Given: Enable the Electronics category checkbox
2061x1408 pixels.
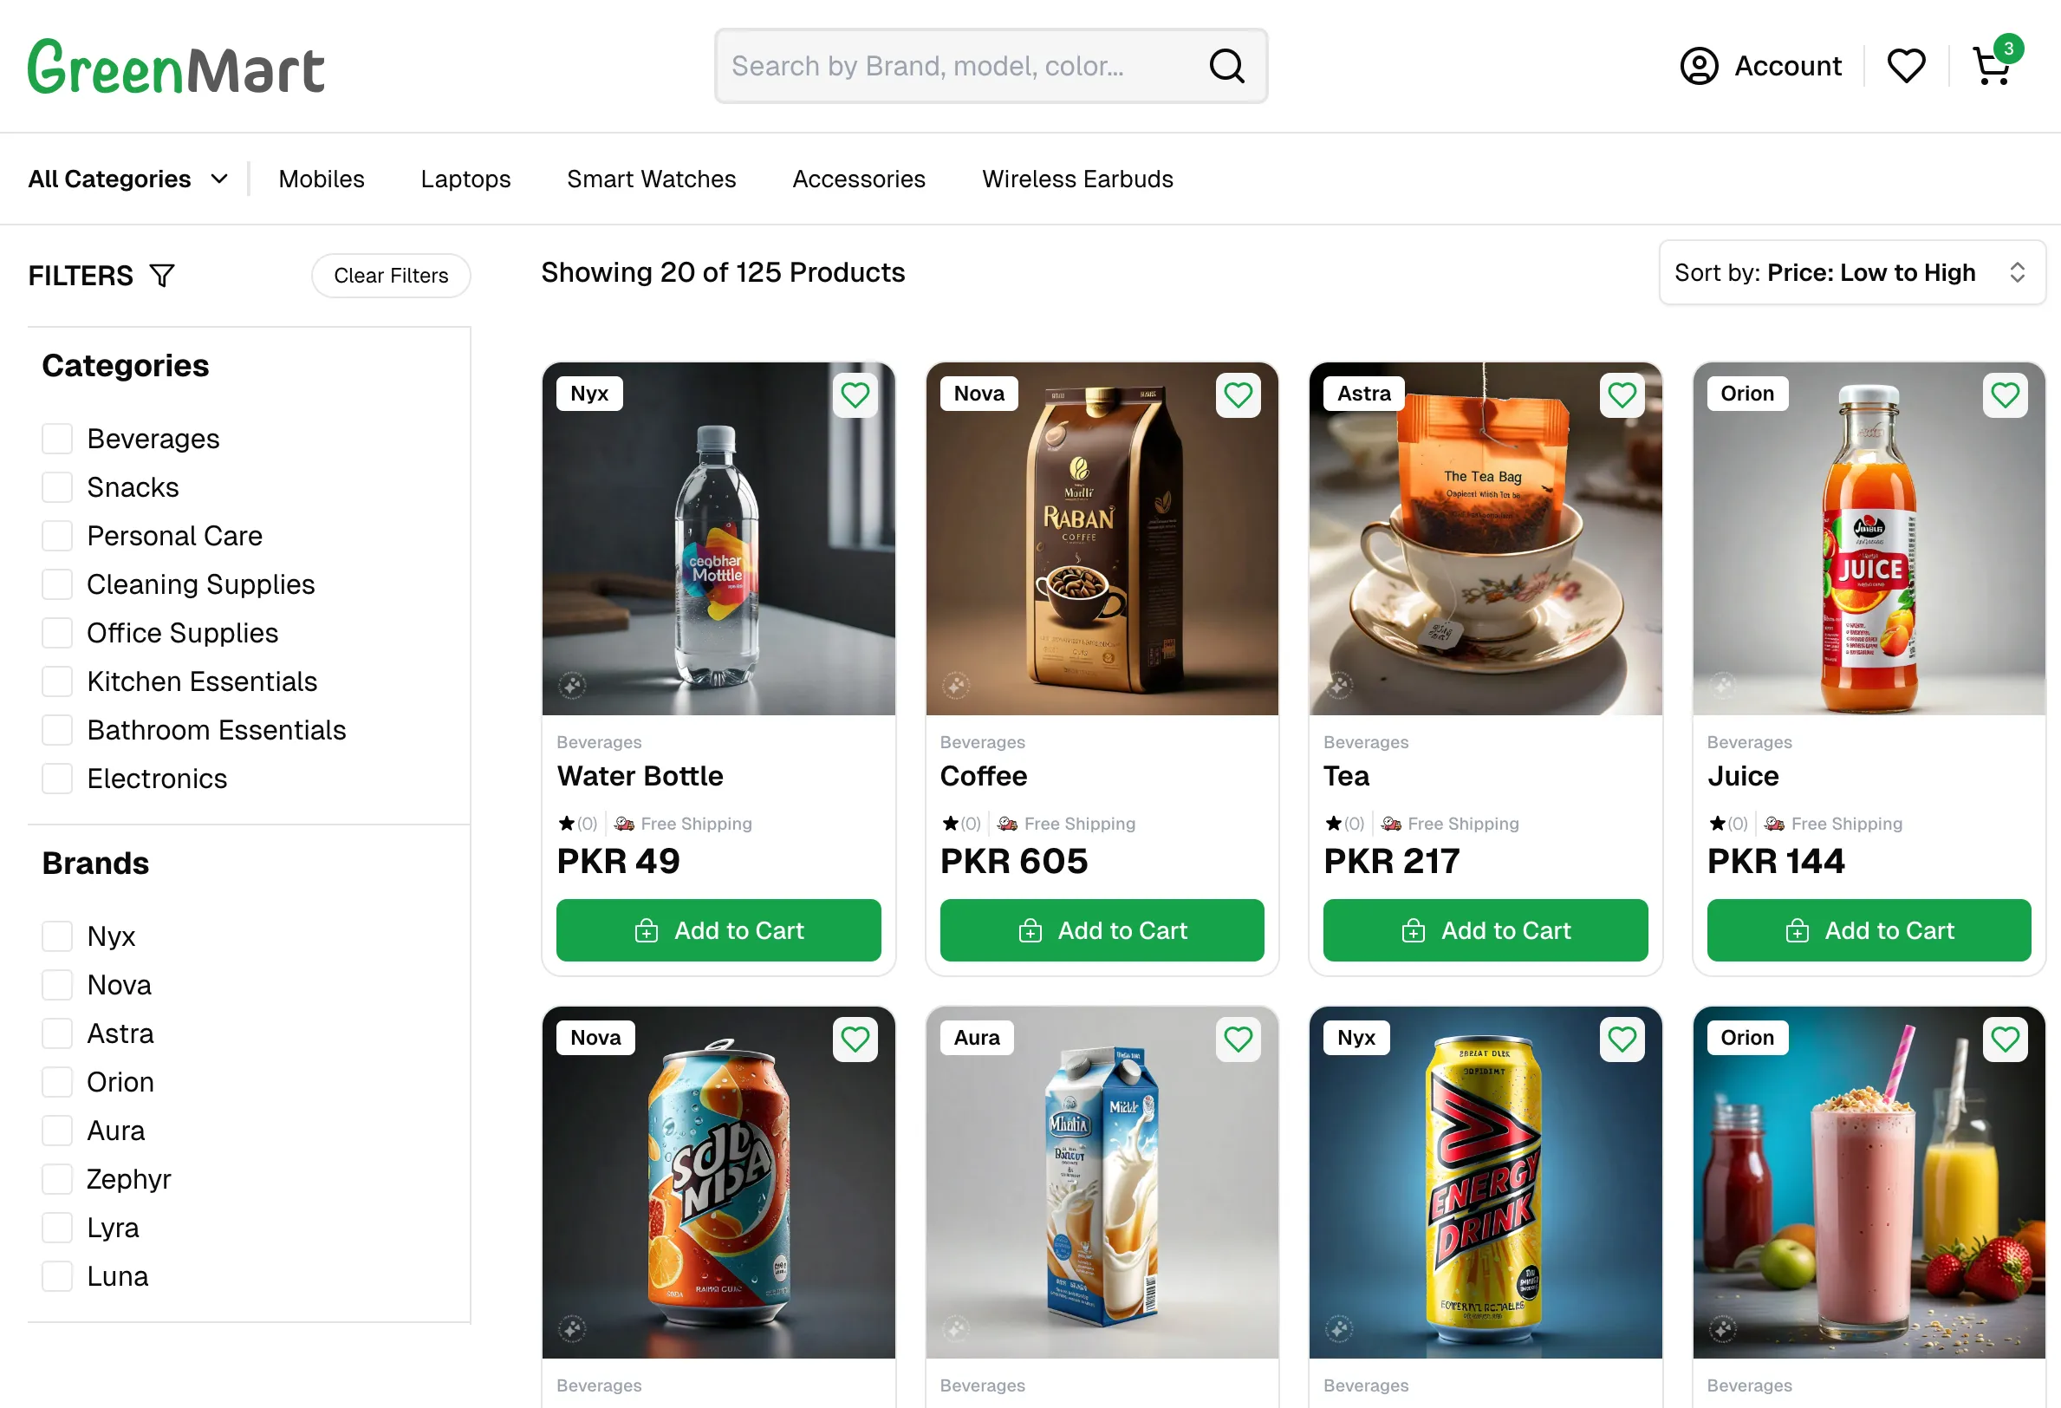Looking at the screenshot, I should [x=58, y=778].
